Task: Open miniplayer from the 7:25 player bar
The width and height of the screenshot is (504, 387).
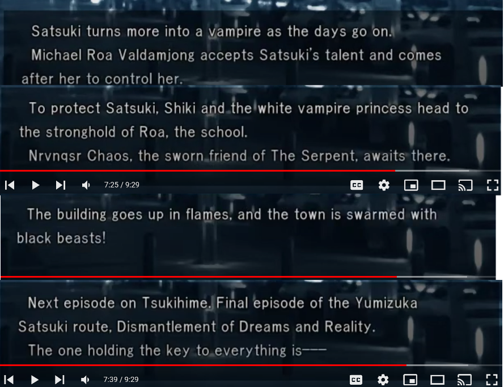Action: [411, 185]
